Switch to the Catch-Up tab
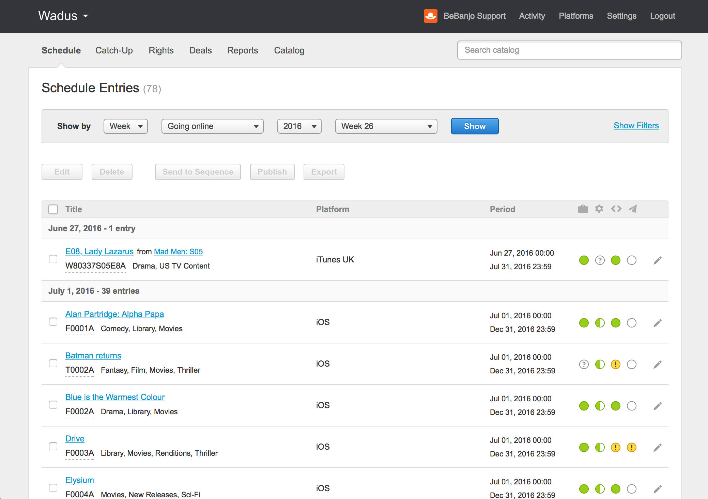708x499 pixels. coord(114,50)
